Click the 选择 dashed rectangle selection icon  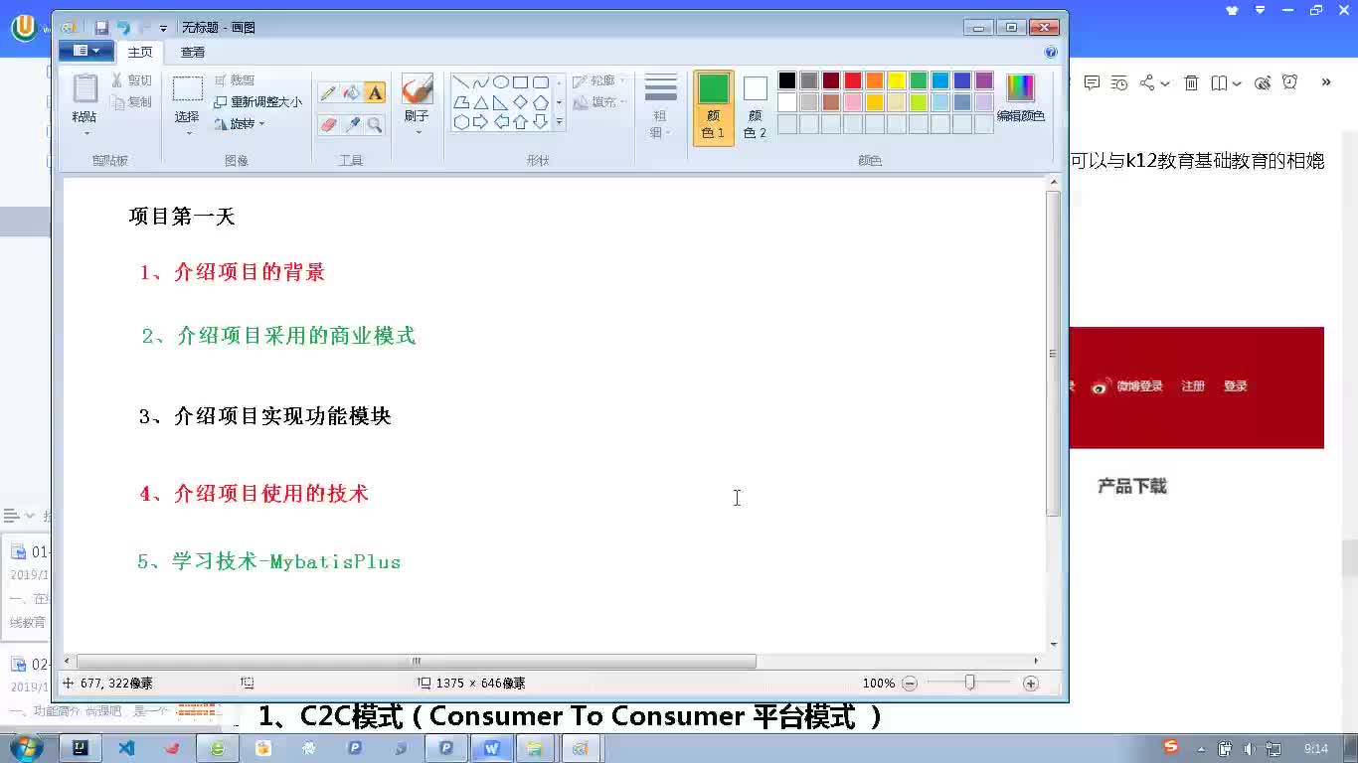pos(187,89)
